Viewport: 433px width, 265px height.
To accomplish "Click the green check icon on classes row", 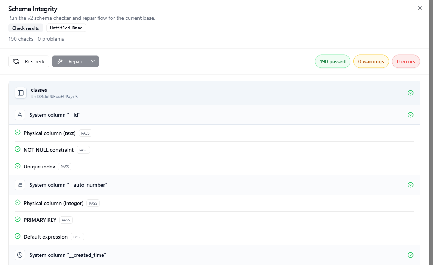I will pyautogui.click(x=410, y=93).
